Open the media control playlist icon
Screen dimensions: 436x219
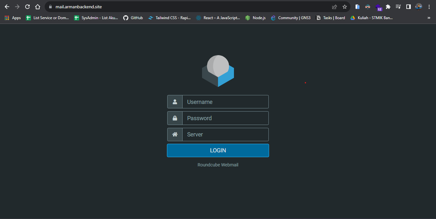point(398,7)
